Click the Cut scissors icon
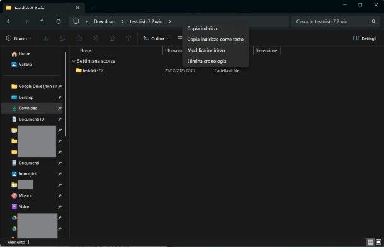Viewport: 384px width, 247px height. tap(46, 38)
